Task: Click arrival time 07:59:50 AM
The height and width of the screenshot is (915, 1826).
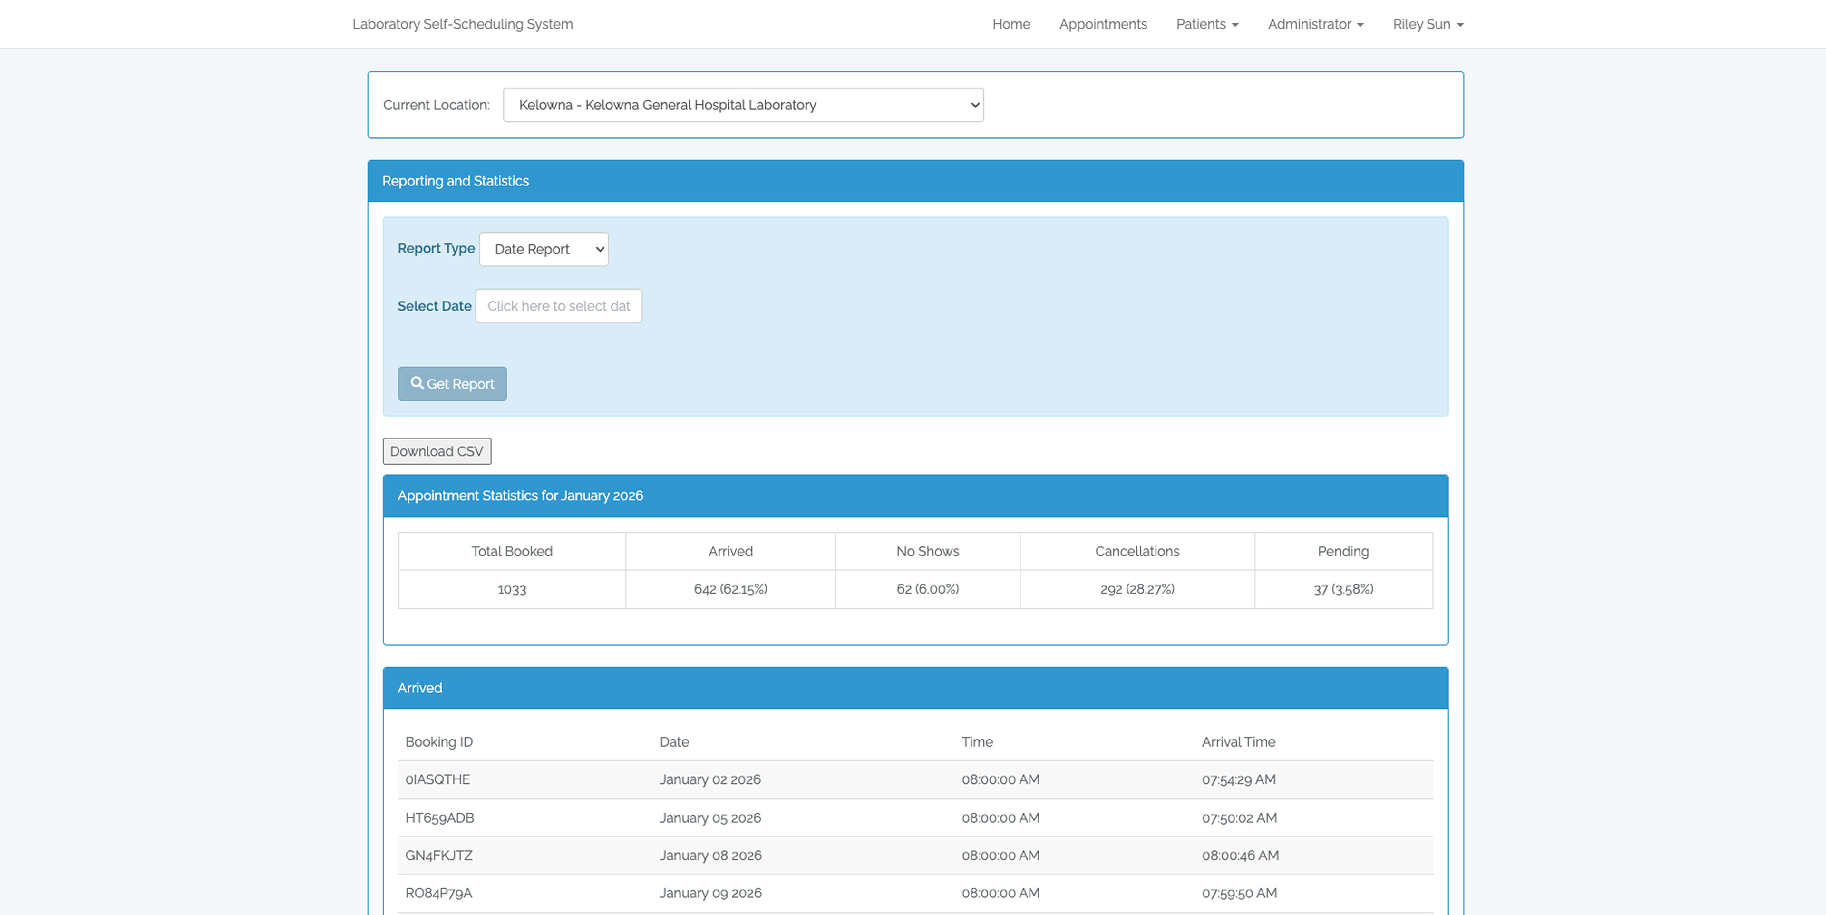Action: [1239, 893]
